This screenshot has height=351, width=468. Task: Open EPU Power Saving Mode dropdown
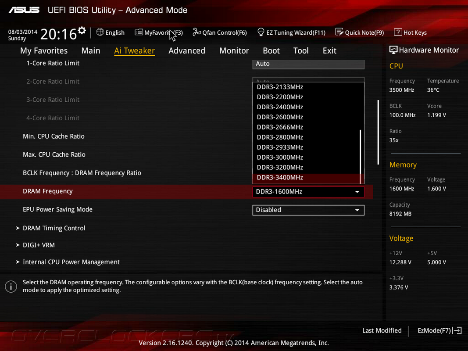(x=308, y=210)
